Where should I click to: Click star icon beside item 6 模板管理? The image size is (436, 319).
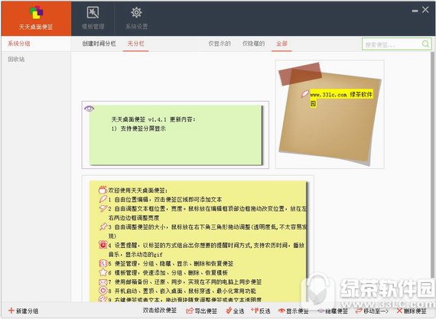click(x=103, y=272)
